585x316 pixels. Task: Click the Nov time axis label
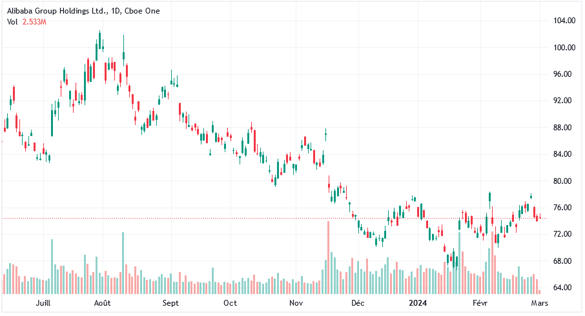[296, 302]
